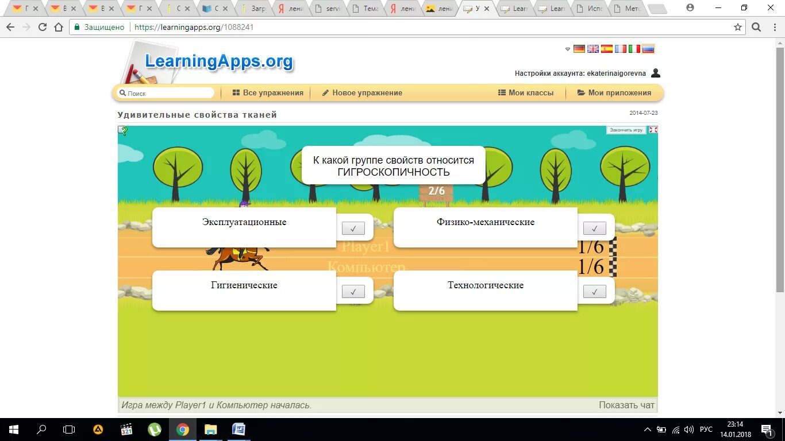Open the browser home page
Viewport: 785px width, 441px height.
[x=59, y=27]
